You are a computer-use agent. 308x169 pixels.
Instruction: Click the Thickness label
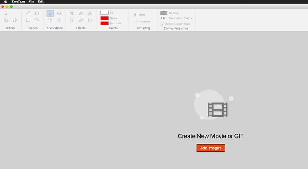click(145, 22)
